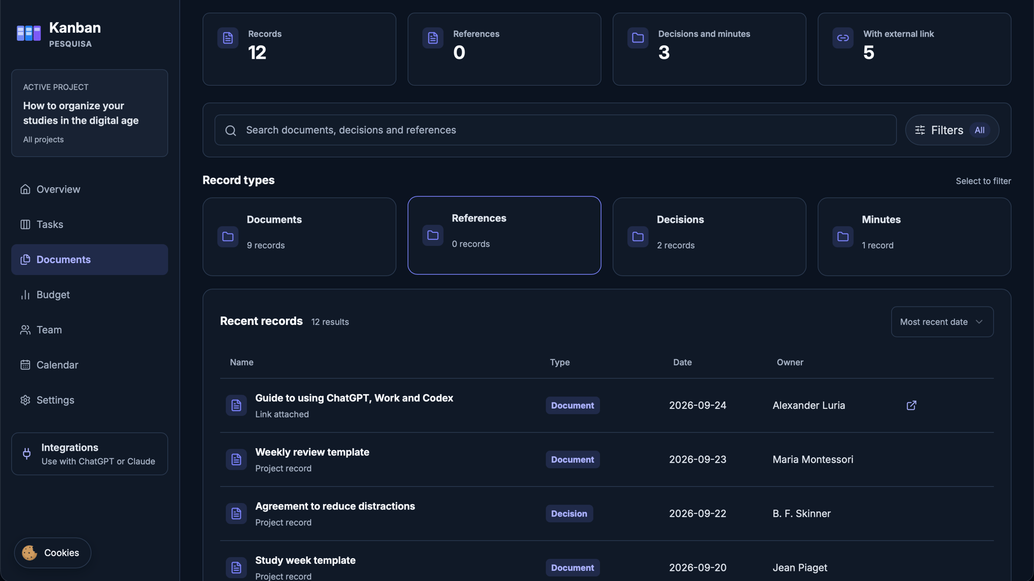Screen dimensions: 1034x581
Task: Click the folder icon in Decisions and minutes card
Action: coord(638,38)
